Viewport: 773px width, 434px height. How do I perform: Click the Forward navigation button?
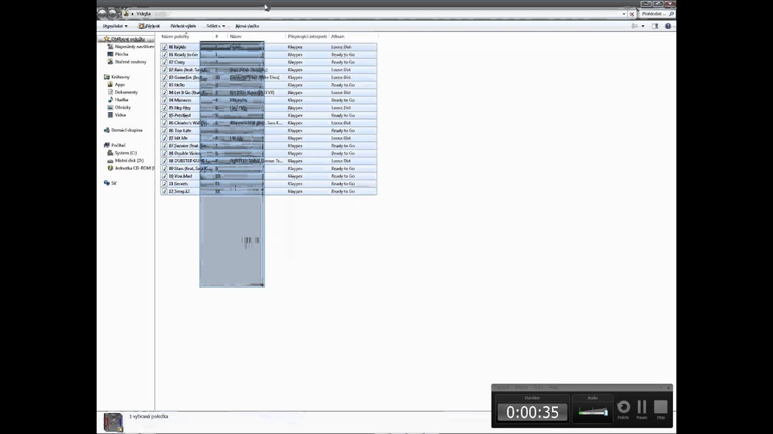pos(114,13)
